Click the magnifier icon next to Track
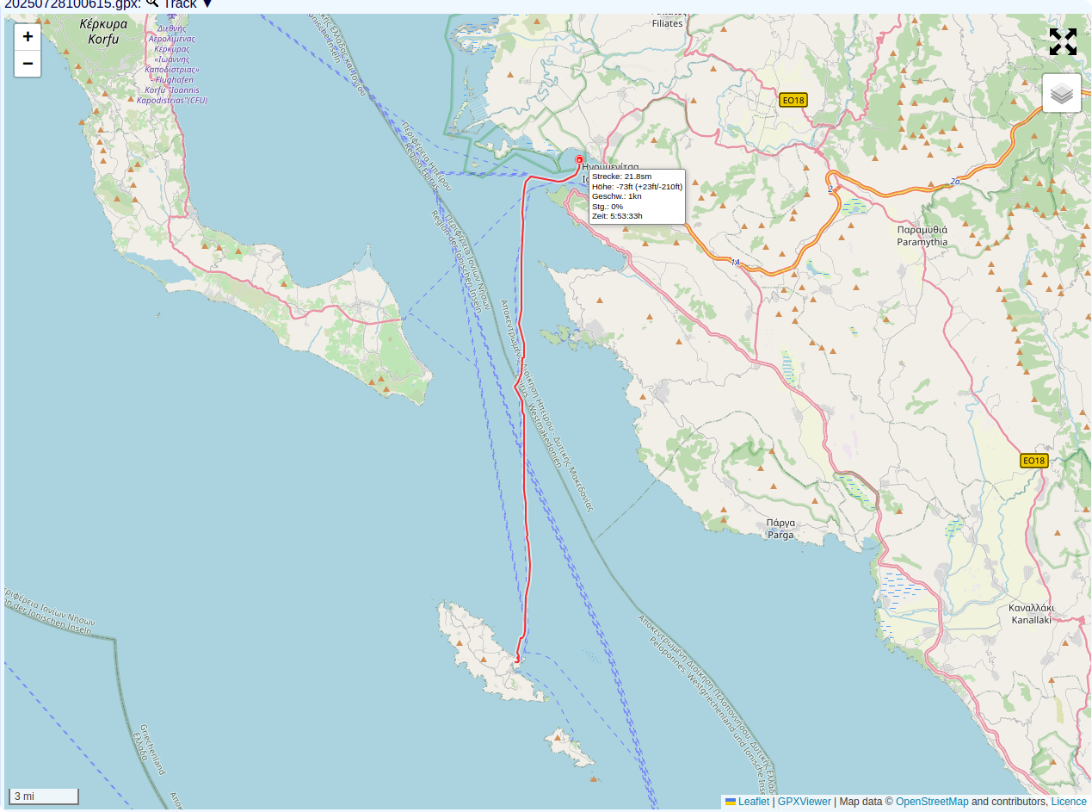The height and width of the screenshot is (812, 1092). point(152,3)
